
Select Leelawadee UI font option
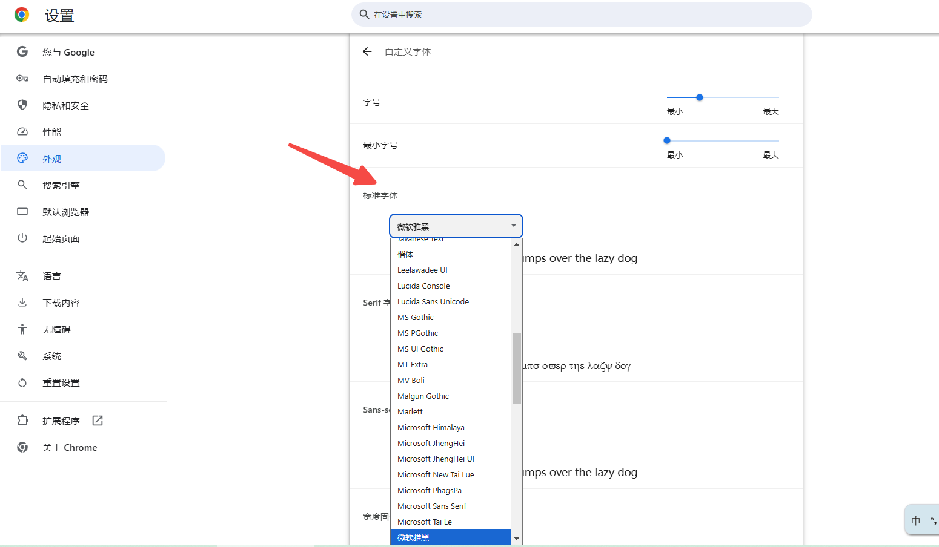(451, 270)
